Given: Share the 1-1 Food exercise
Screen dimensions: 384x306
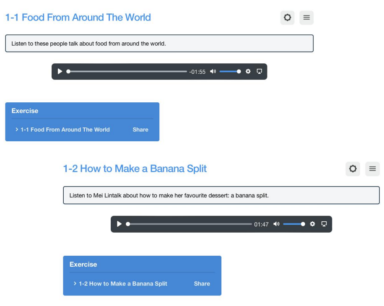Looking at the screenshot, I should [140, 130].
